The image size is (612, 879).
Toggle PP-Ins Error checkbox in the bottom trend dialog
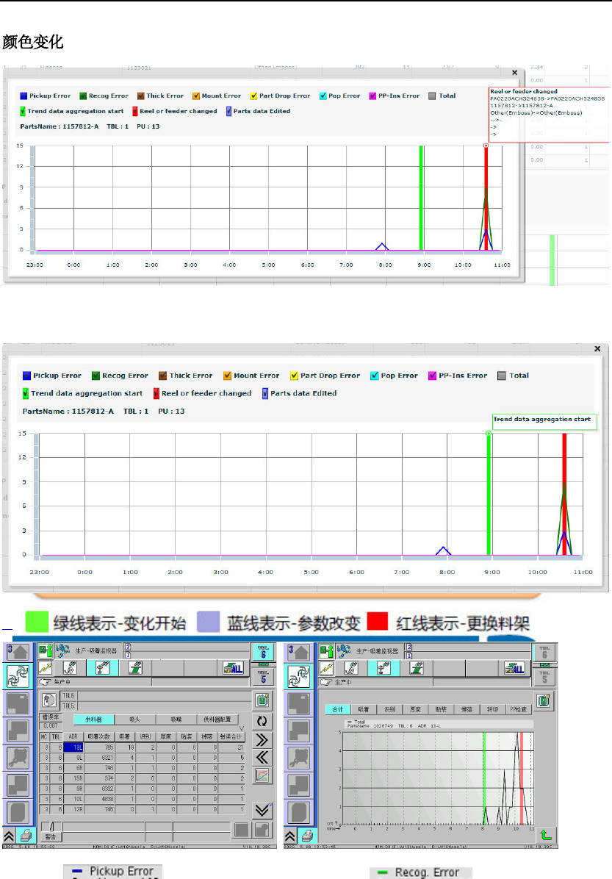coord(432,376)
